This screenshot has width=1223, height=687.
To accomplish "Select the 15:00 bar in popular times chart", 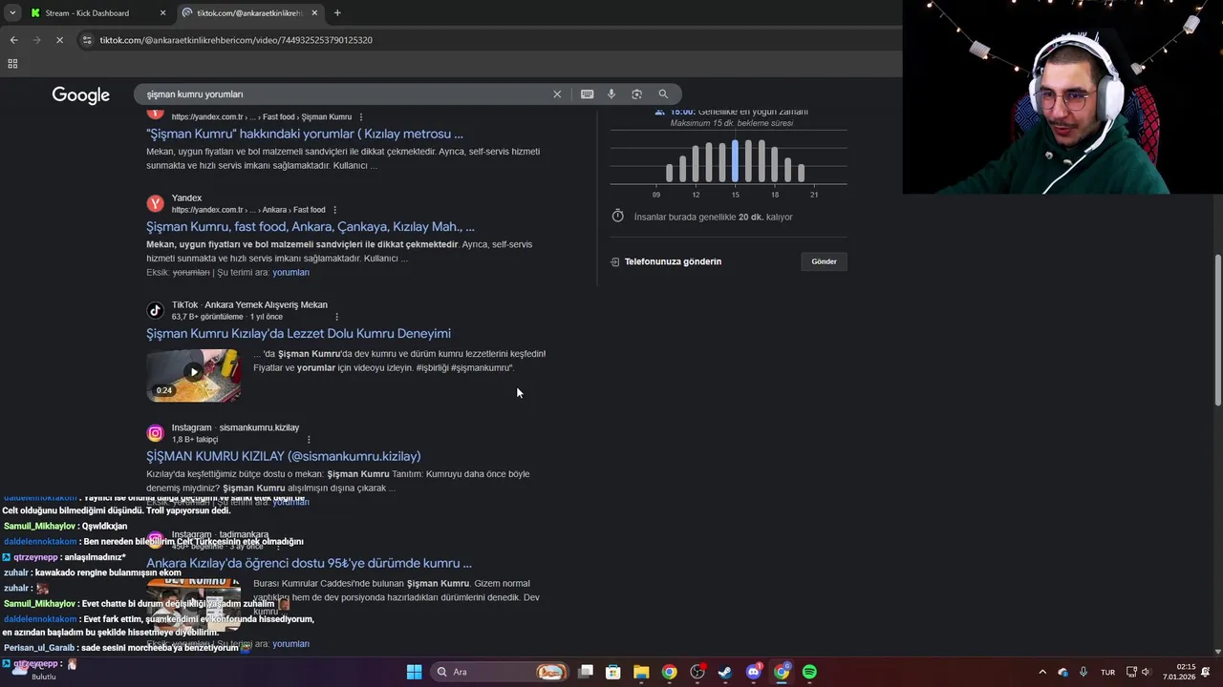I will click(x=735, y=160).
